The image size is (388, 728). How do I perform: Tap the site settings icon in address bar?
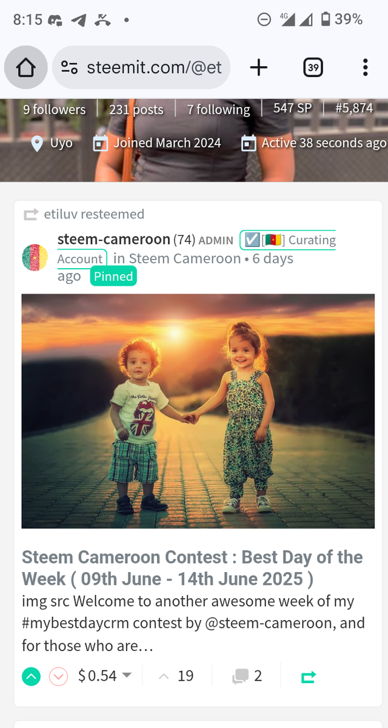point(70,67)
